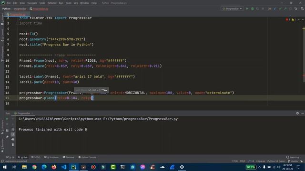Go to the previous highlighted error arrow
Image resolution: width=305 pixels, height=171 pixels.
[299, 19]
